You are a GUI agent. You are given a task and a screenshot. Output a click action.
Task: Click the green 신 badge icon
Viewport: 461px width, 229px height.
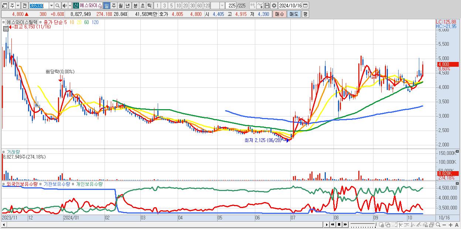tap(76, 6)
